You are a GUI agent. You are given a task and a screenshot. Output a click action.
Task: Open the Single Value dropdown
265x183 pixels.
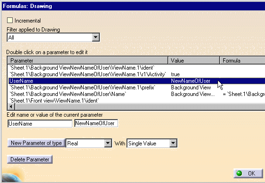(x=173, y=143)
